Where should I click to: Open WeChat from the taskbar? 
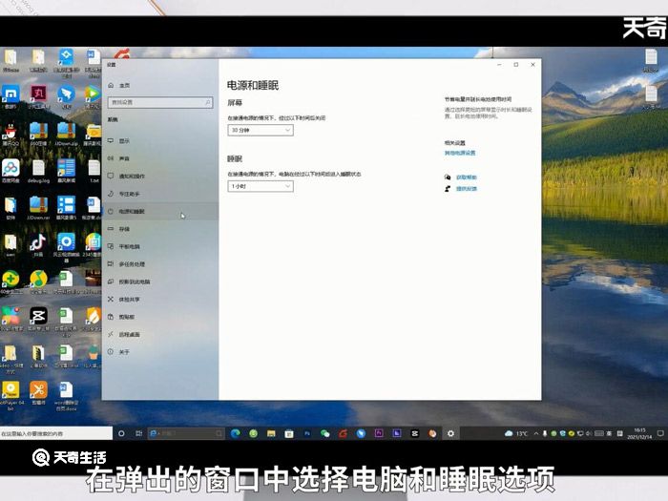pos(325,433)
